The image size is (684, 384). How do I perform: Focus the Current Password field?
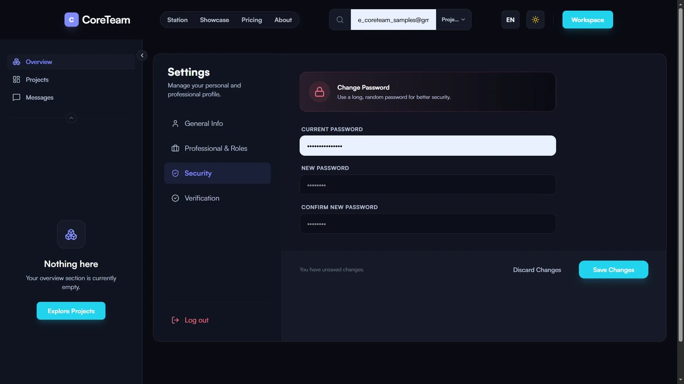[x=427, y=145]
